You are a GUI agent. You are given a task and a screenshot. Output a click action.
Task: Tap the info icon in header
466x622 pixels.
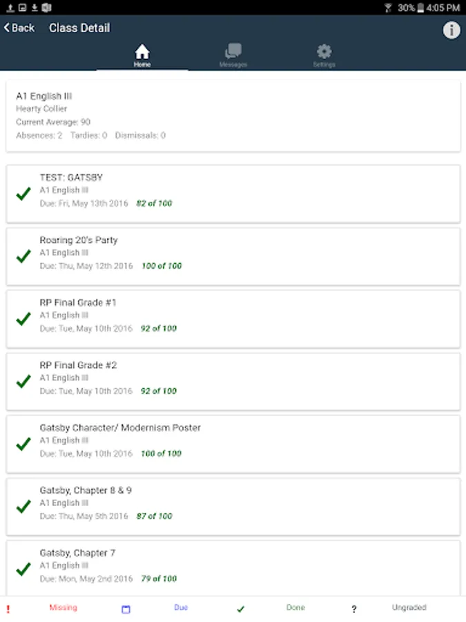point(451,30)
